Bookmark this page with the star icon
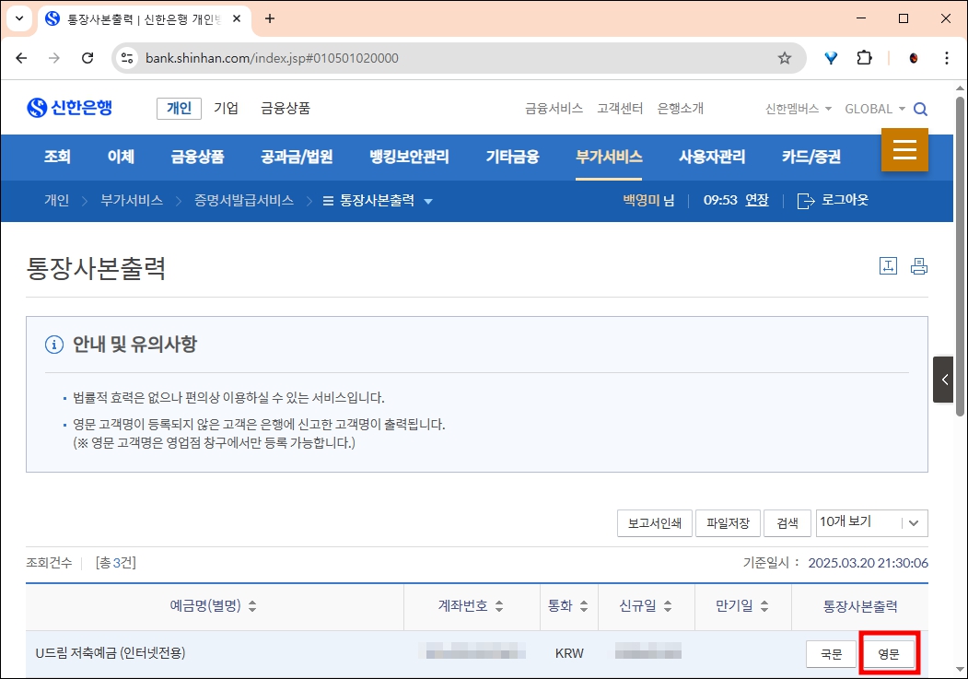This screenshot has width=968, height=679. [x=785, y=57]
